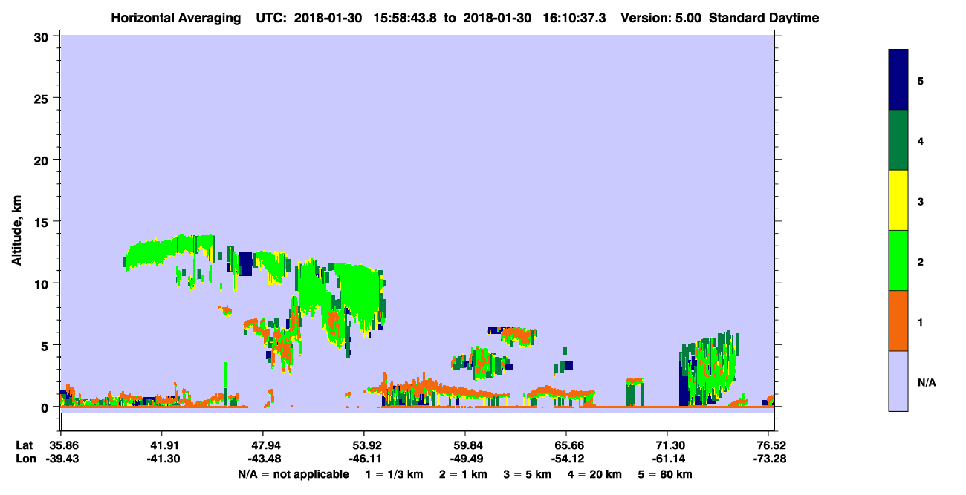Click longitude value -61.14
Viewport: 966px width, 495px height.
tap(667, 459)
